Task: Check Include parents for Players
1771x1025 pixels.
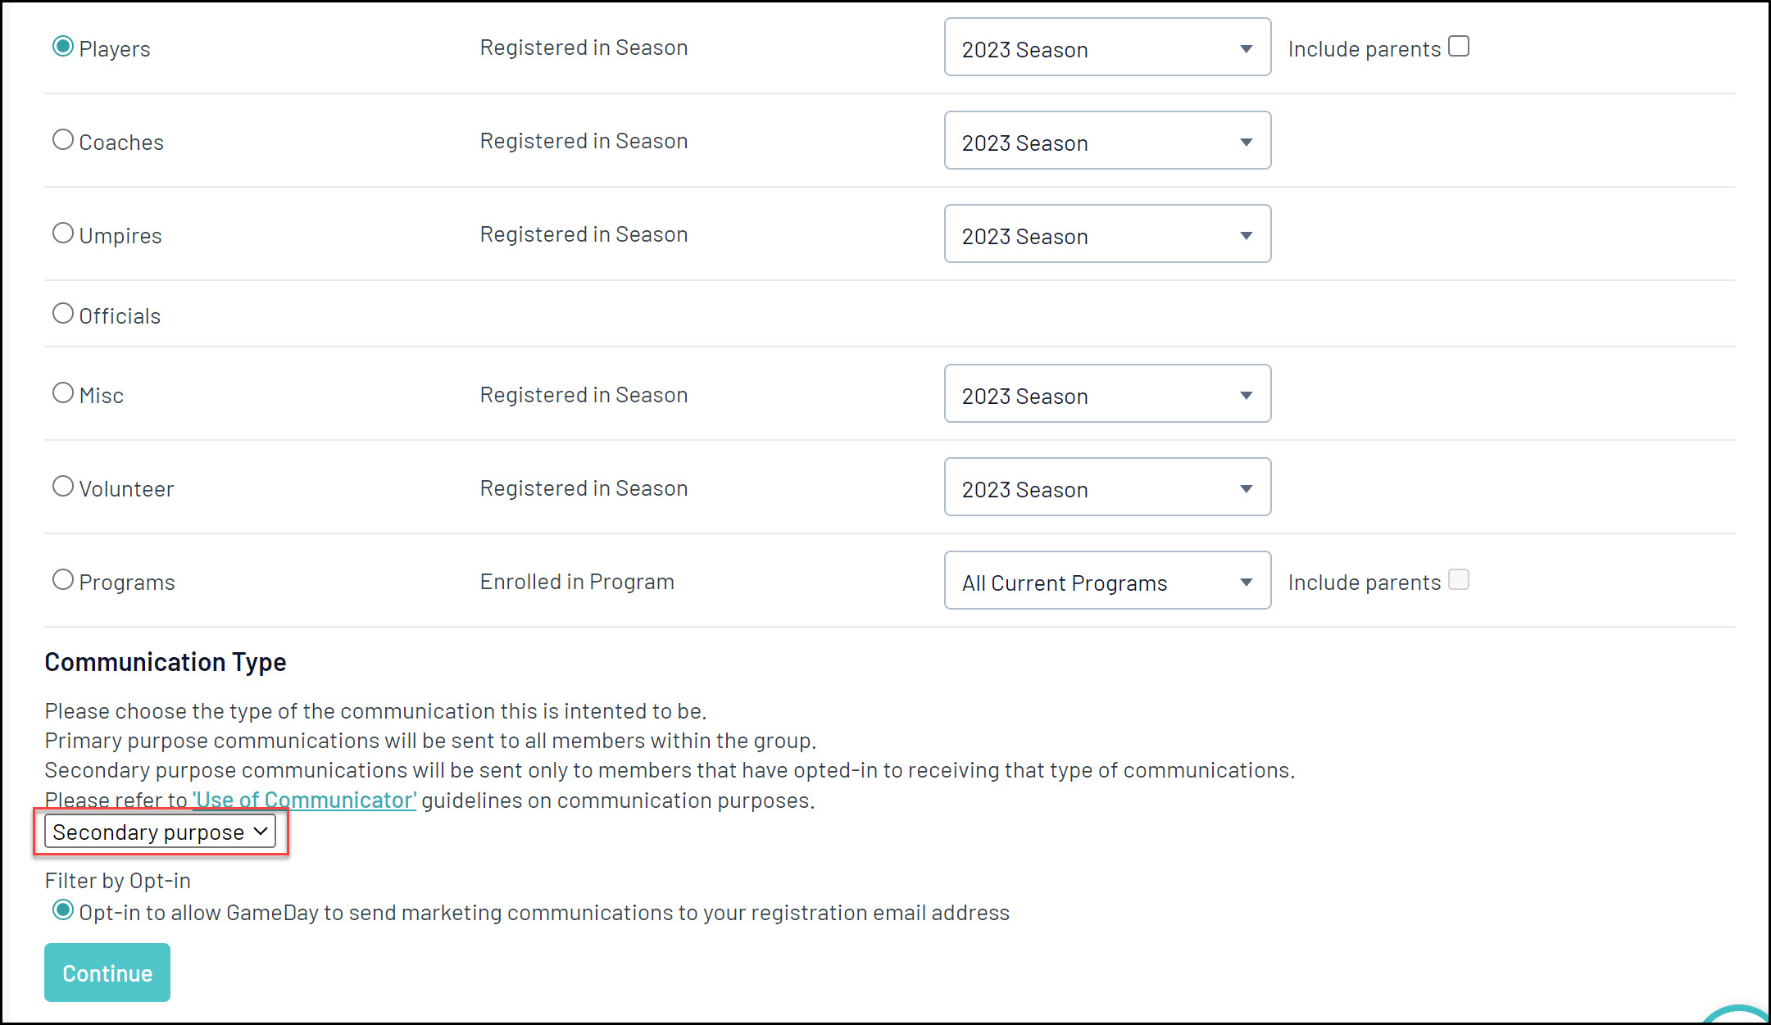Action: tap(1458, 47)
